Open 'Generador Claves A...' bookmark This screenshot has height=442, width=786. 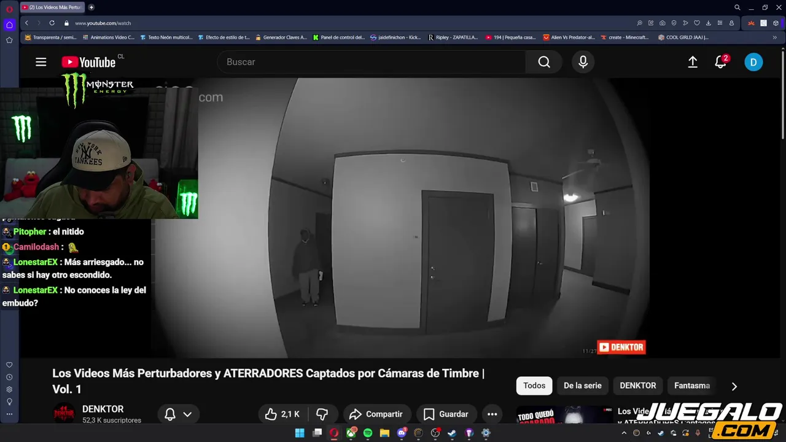tap(281, 37)
